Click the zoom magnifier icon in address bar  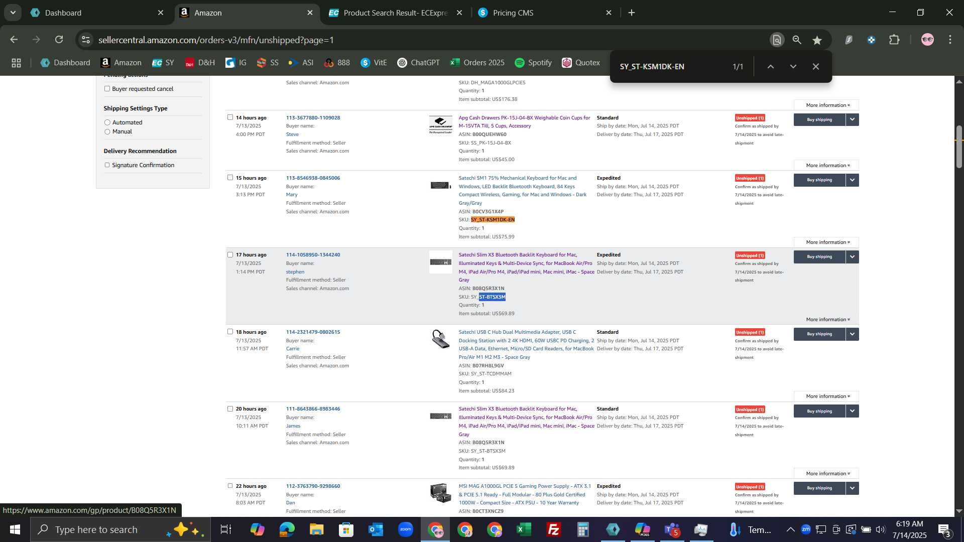coord(797,40)
